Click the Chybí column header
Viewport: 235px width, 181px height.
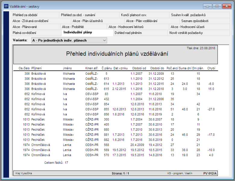click(211, 68)
